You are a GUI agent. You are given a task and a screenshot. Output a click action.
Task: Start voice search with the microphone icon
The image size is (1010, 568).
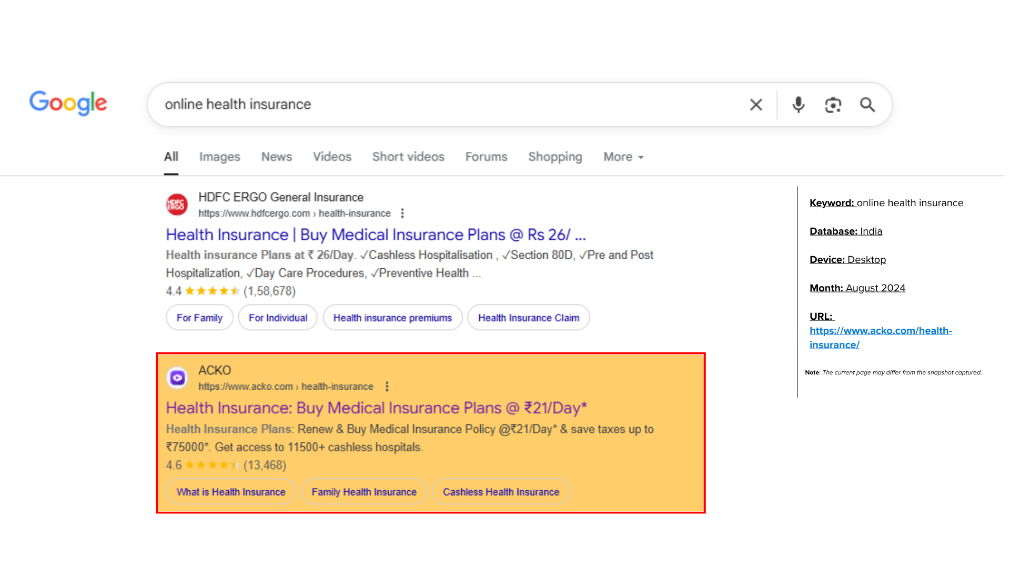[798, 105]
